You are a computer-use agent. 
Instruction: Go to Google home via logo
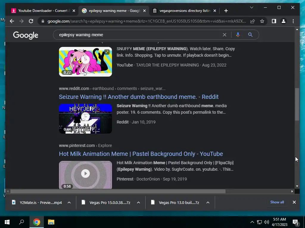26,35
